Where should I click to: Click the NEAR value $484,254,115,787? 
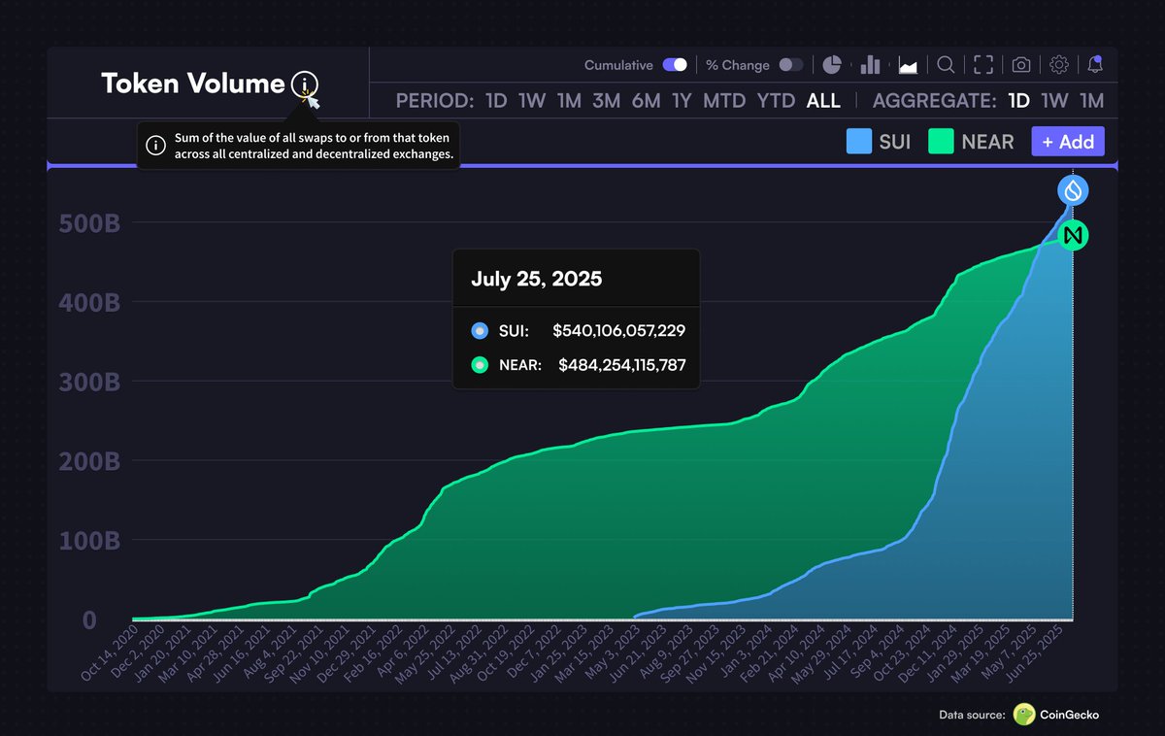[x=621, y=365]
